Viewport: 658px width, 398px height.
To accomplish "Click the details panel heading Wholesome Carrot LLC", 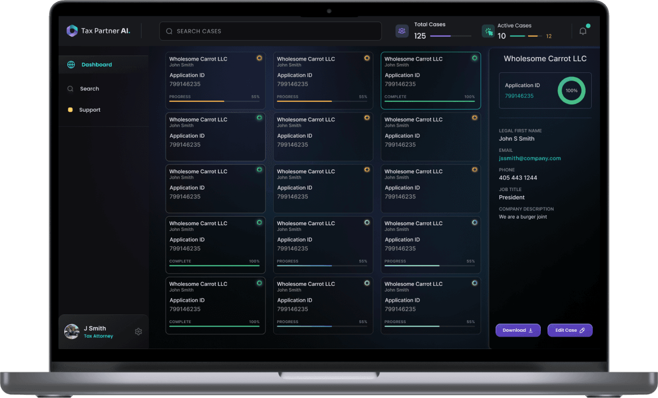I will pos(545,59).
